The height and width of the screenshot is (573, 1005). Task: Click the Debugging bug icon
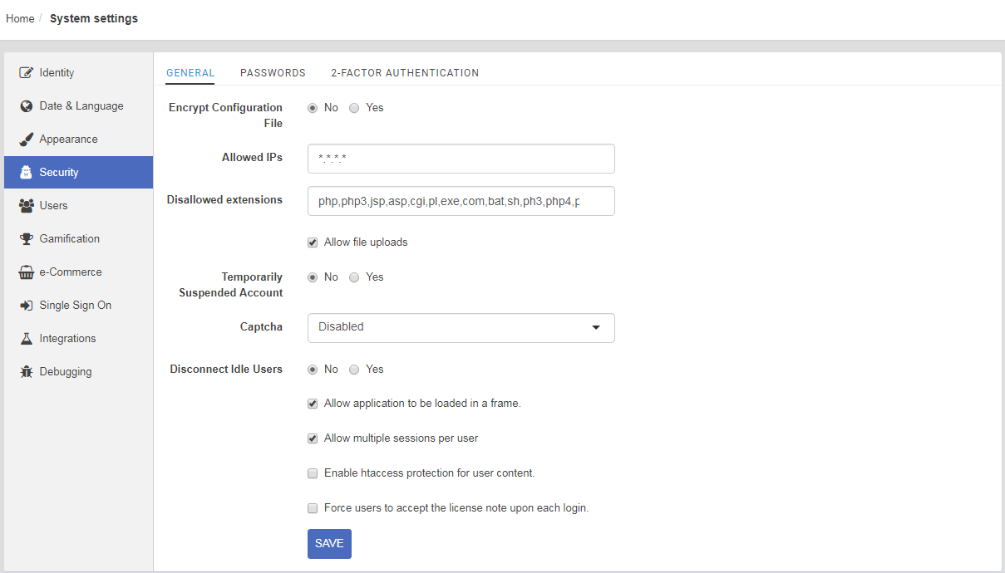26,372
